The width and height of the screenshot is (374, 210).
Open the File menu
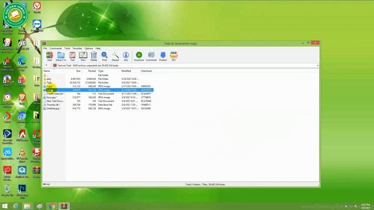45,48
